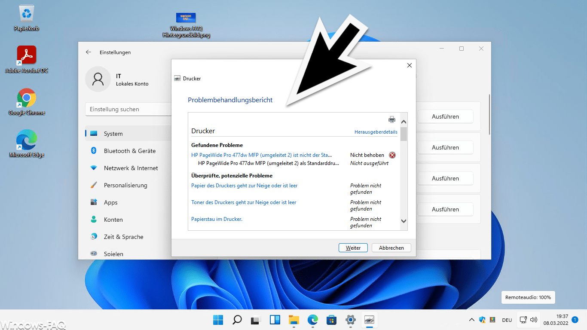
Task: Open the Microsoft Edge desktop shortcut
Action: [x=27, y=144]
